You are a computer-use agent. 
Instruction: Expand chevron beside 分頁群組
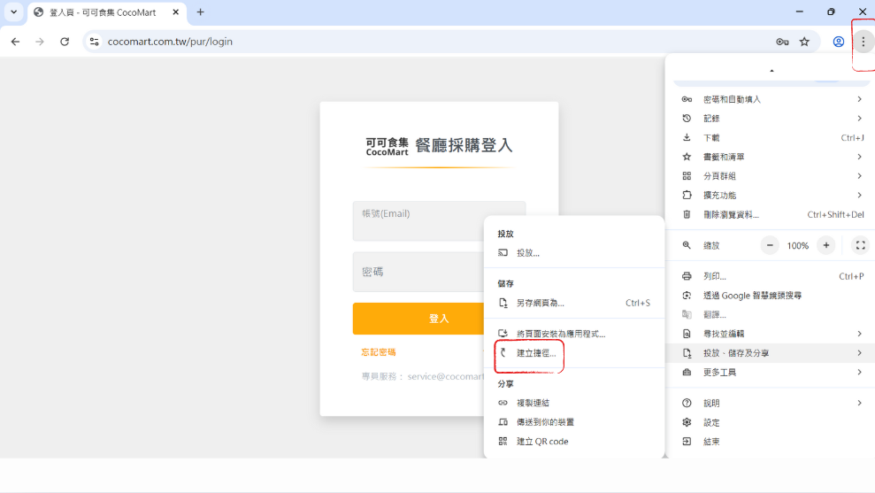[x=859, y=176]
